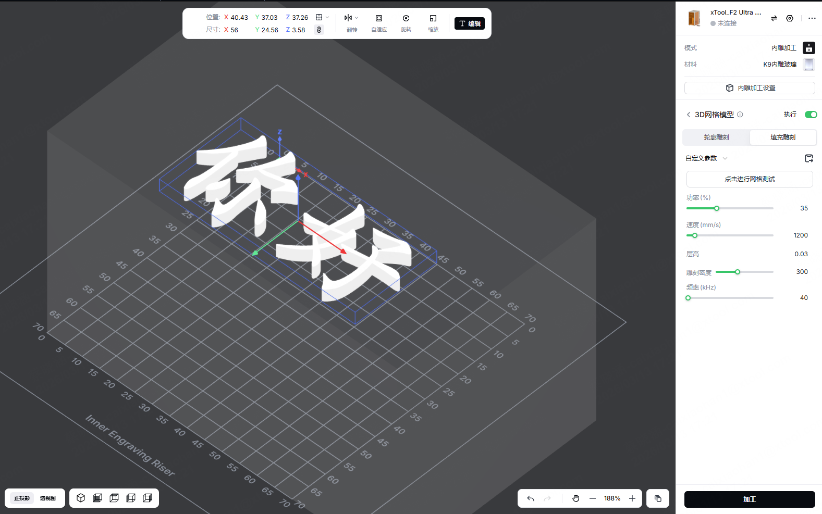Expand the 自定义参数 dropdown
Image resolution: width=822 pixels, height=514 pixels.
pos(725,158)
